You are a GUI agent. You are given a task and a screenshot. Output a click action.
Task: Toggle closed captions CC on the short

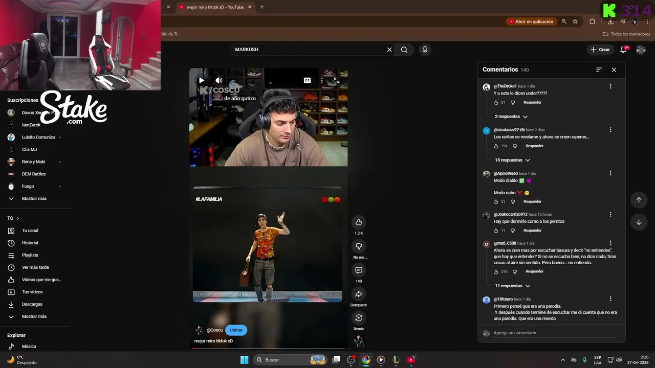click(x=307, y=80)
